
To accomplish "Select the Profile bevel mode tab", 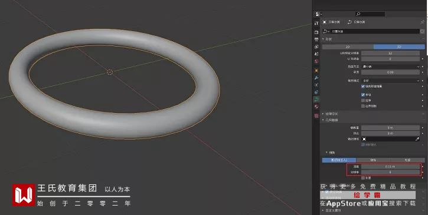I will pyautogui.click(x=407, y=160).
